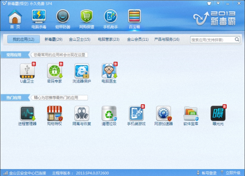The height and width of the screenshot is (176, 245).
Task: Open the 曝光光 exposure app
Action: [x=218, y=114]
